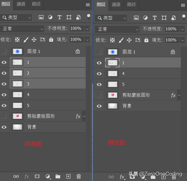Toggle layer filtering switch in right panel
This screenshot has width=187, height=181.
coord(184,18)
